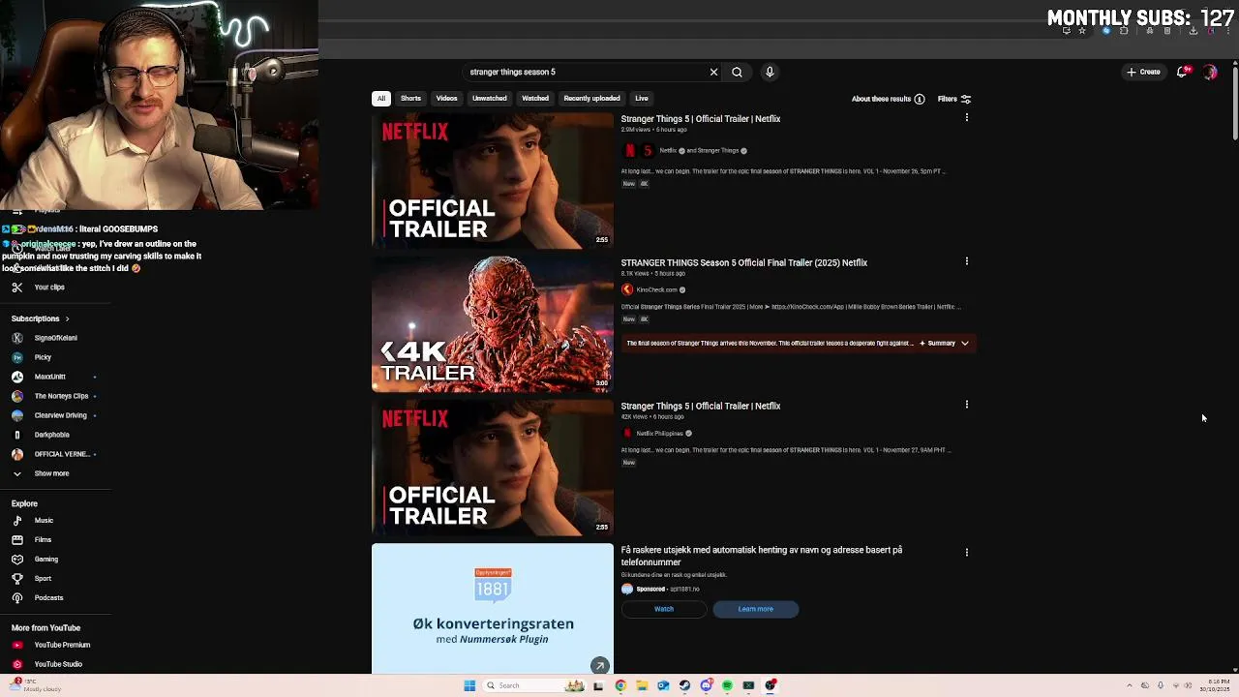Open the Gaming icon under Explore

point(16,559)
